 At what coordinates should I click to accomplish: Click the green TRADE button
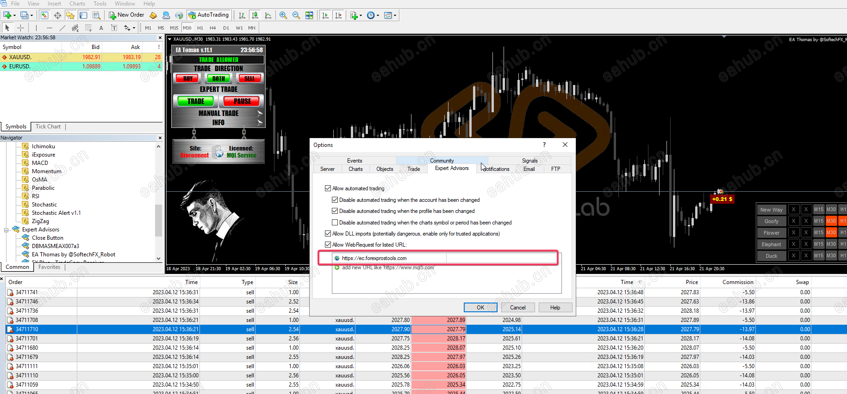196,101
